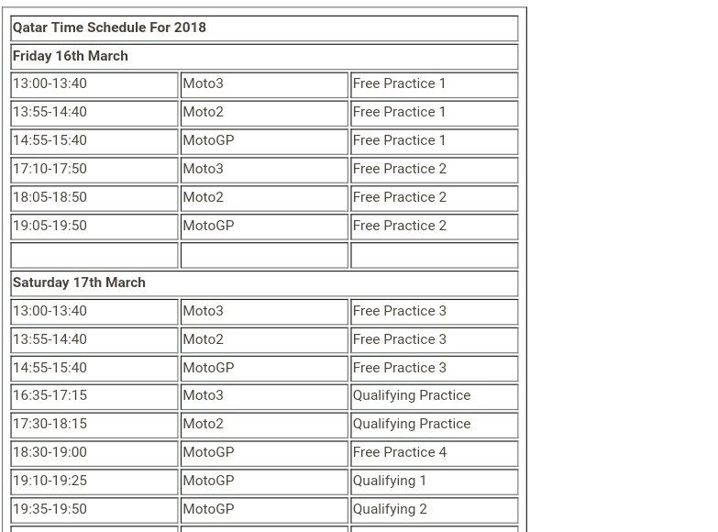Image resolution: width=718 pixels, height=532 pixels.
Task: Select the 'Saturday 17th March' heading row
Action: coord(79,283)
